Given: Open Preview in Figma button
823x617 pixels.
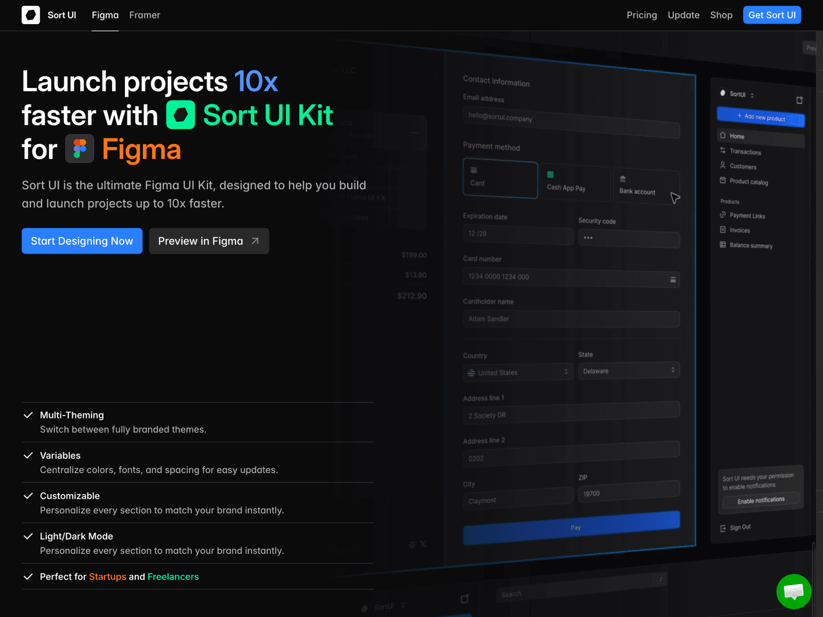Looking at the screenshot, I should 209,241.
